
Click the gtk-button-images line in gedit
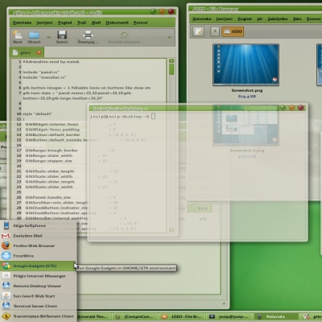(x=87, y=88)
